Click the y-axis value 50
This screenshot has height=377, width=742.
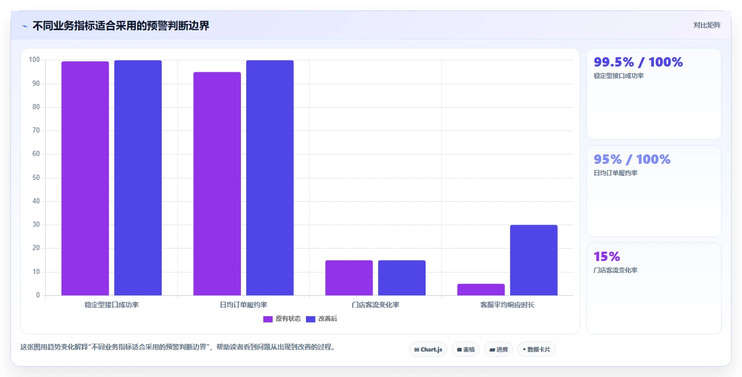[36, 178]
